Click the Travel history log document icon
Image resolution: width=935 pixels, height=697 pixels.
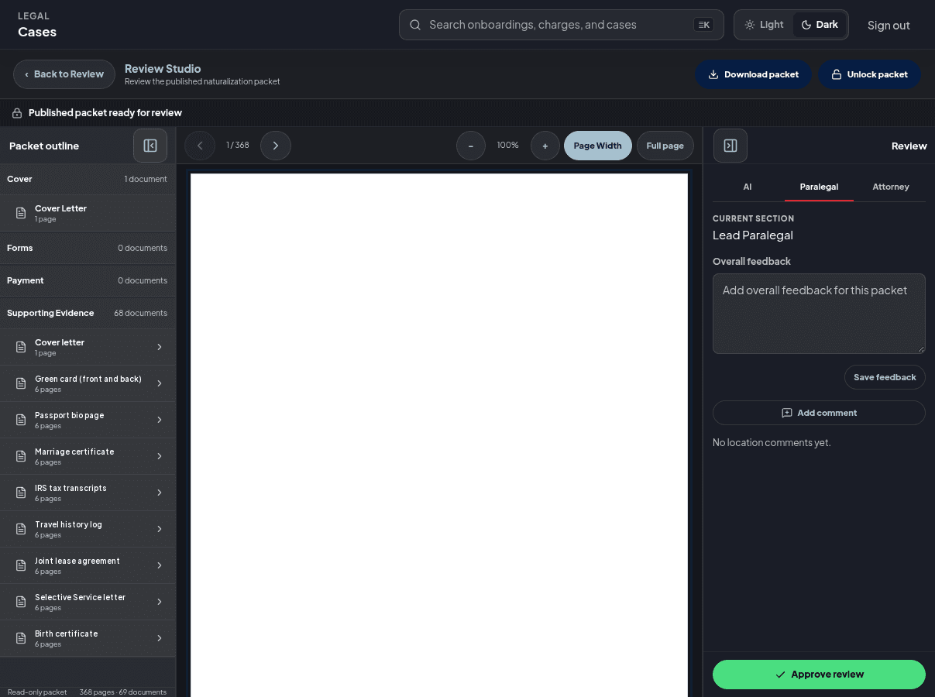pos(22,529)
